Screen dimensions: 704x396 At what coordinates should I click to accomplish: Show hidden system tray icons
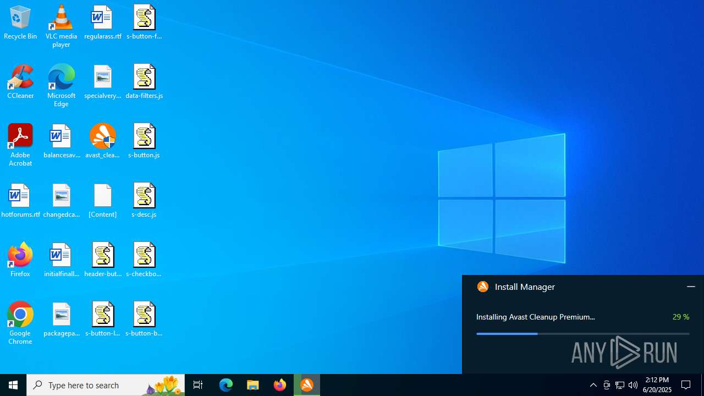pos(593,385)
